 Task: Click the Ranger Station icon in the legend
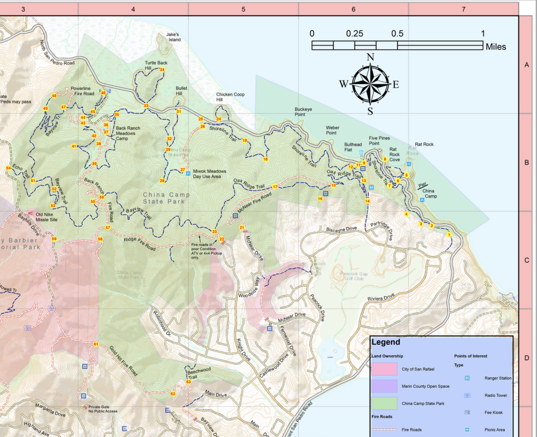tap(467, 378)
